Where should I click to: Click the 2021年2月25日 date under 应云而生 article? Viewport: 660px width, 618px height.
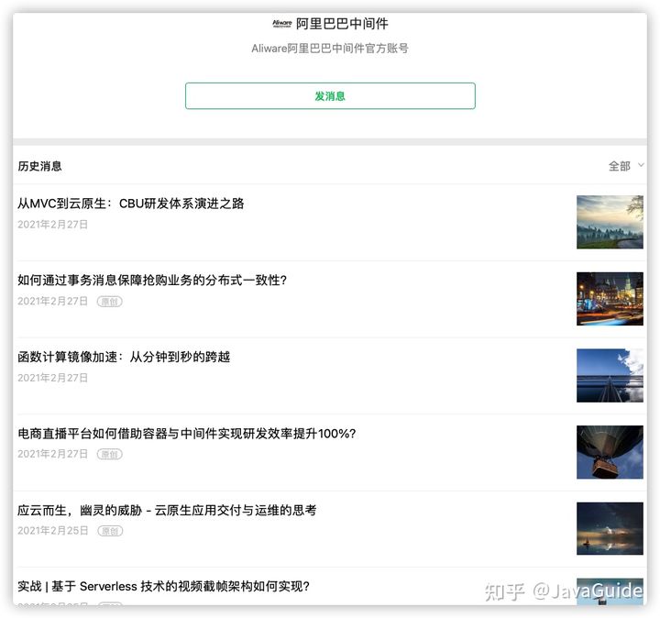click(52, 531)
